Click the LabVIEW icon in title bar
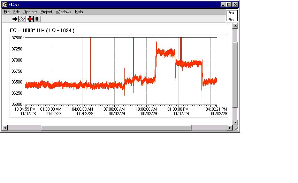The height and width of the screenshot is (183, 298). (5, 5)
